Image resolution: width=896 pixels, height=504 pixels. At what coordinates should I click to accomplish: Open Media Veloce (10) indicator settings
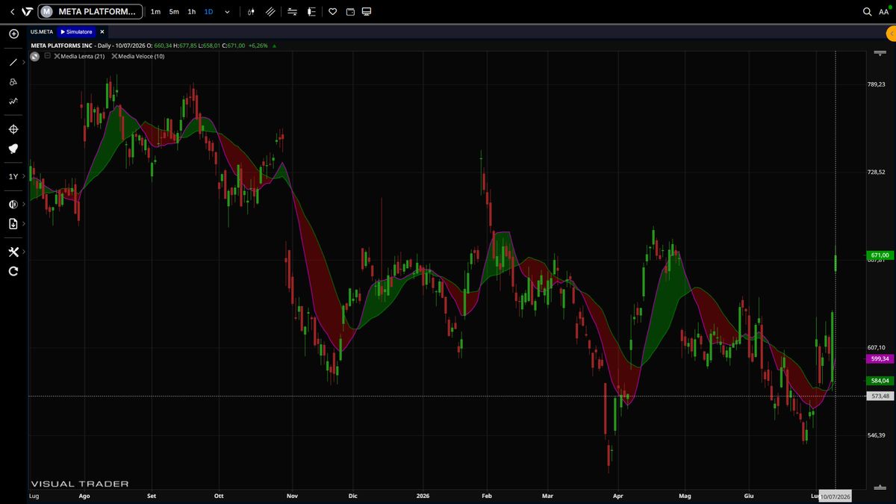tap(141, 56)
